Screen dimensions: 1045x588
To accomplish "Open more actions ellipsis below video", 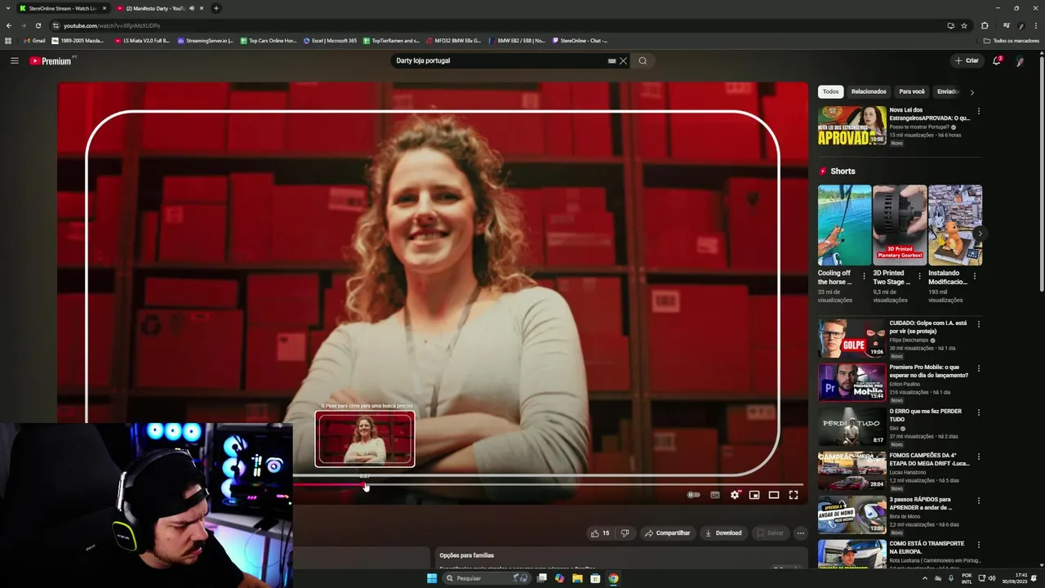I will (801, 533).
